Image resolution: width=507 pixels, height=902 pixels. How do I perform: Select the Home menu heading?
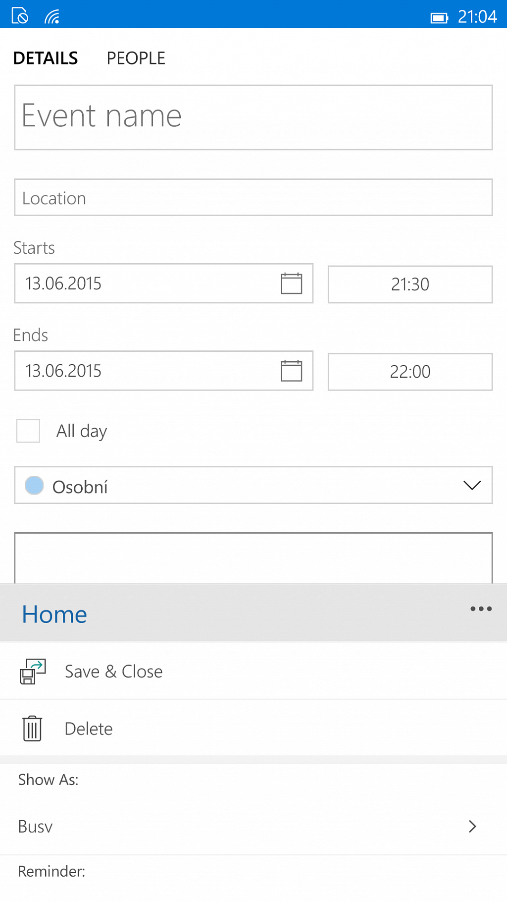click(x=54, y=615)
